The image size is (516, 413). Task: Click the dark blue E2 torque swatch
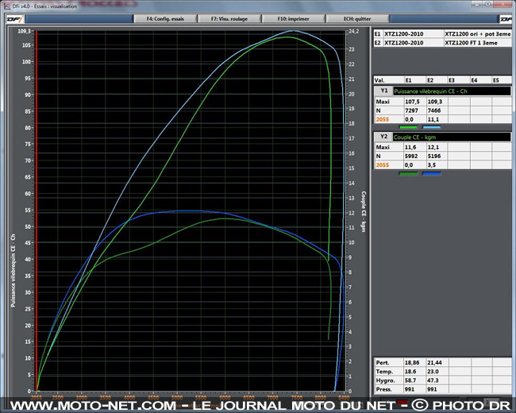pyautogui.click(x=432, y=172)
